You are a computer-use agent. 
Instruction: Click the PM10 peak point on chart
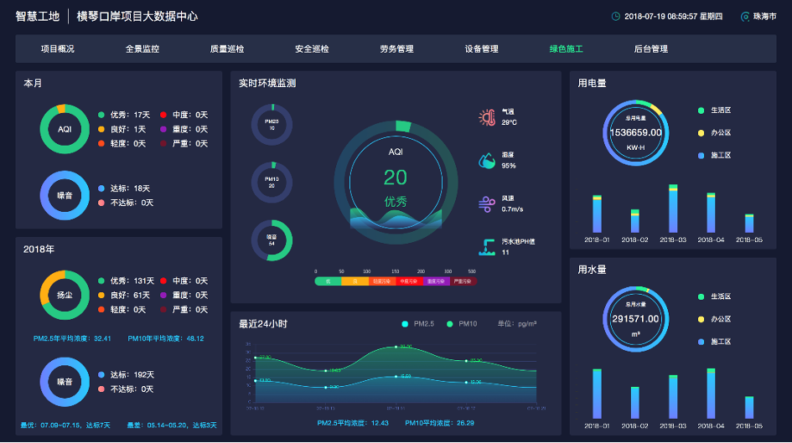(396, 347)
